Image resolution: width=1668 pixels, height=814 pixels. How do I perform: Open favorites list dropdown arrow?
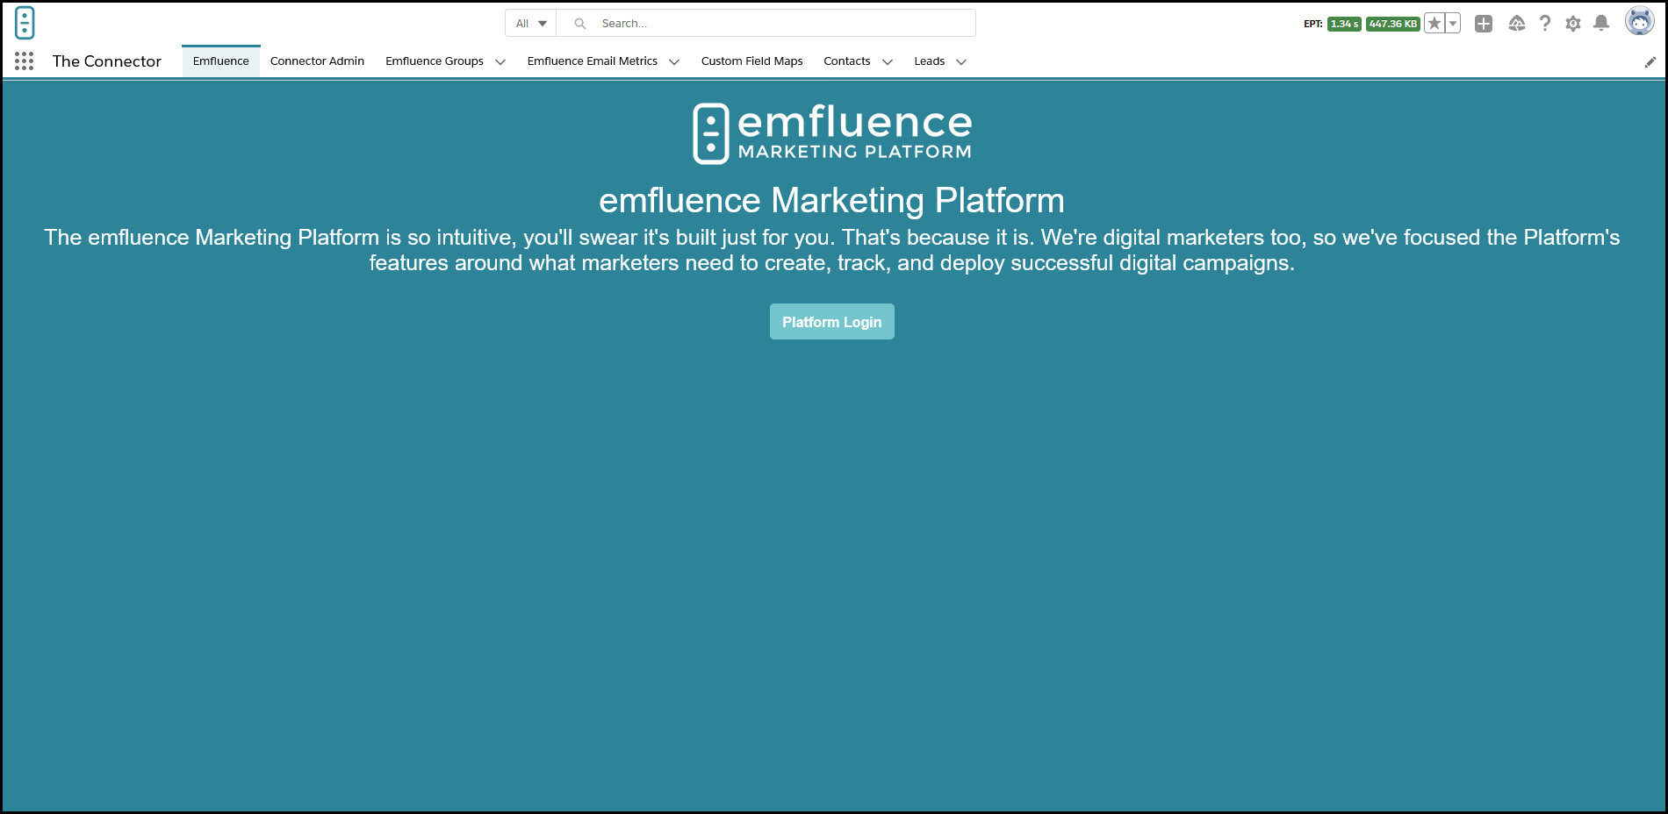click(x=1453, y=24)
